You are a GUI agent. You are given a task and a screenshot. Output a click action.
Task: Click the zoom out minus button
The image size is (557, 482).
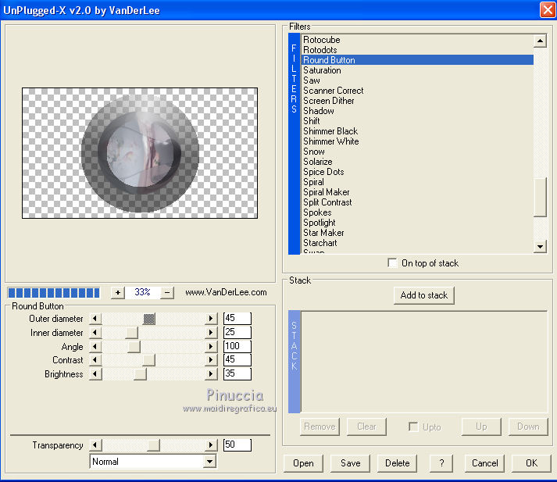click(x=167, y=292)
